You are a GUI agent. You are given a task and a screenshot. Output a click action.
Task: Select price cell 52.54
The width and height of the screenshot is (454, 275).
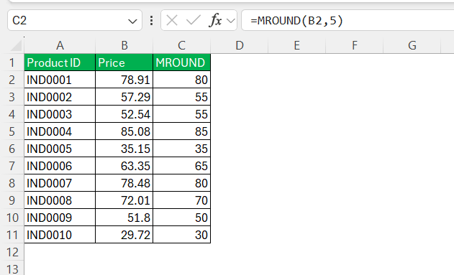pyautogui.click(x=124, y=114)
